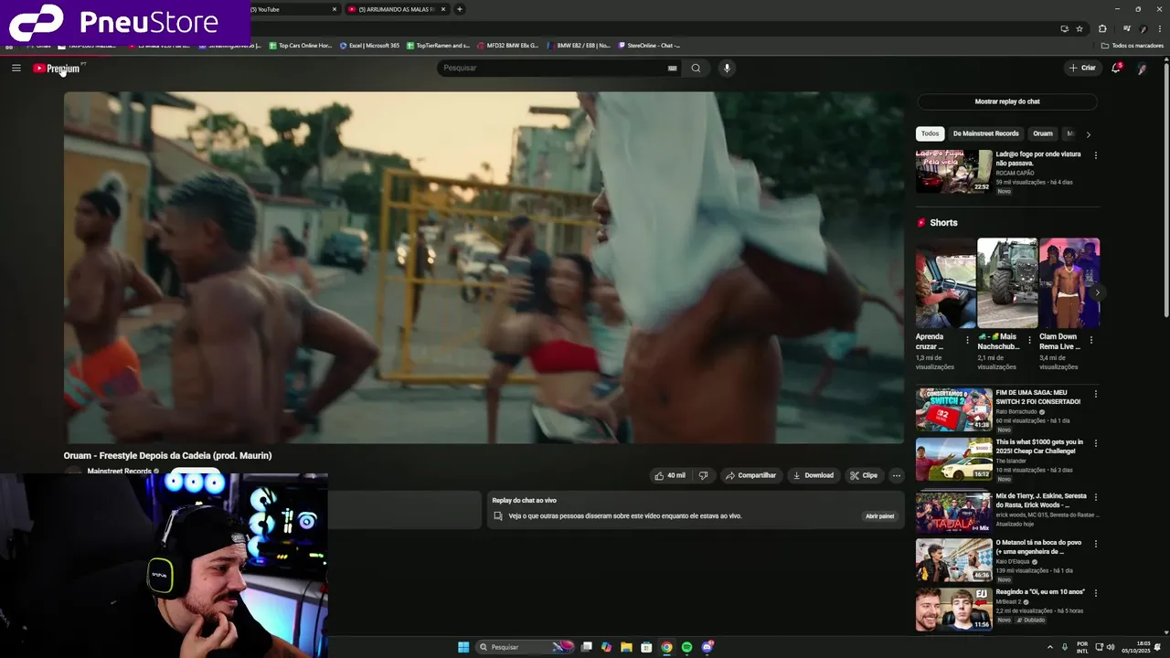Start voice search with microphone icon

click(x=727, y=68)
